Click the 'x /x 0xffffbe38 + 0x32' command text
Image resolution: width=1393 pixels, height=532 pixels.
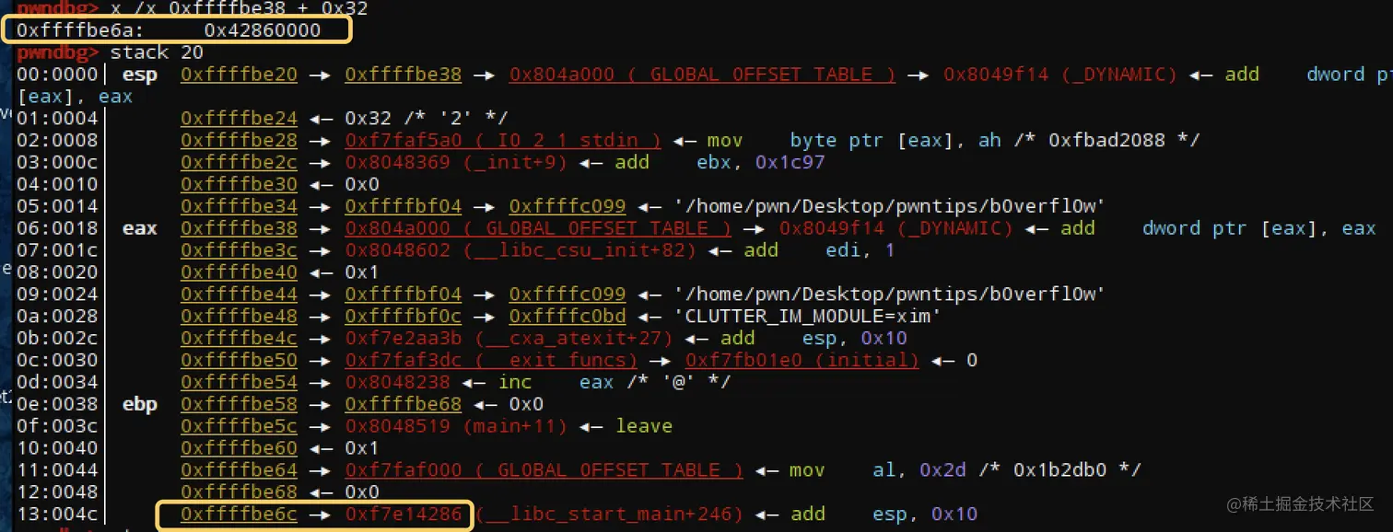(239, 9)
